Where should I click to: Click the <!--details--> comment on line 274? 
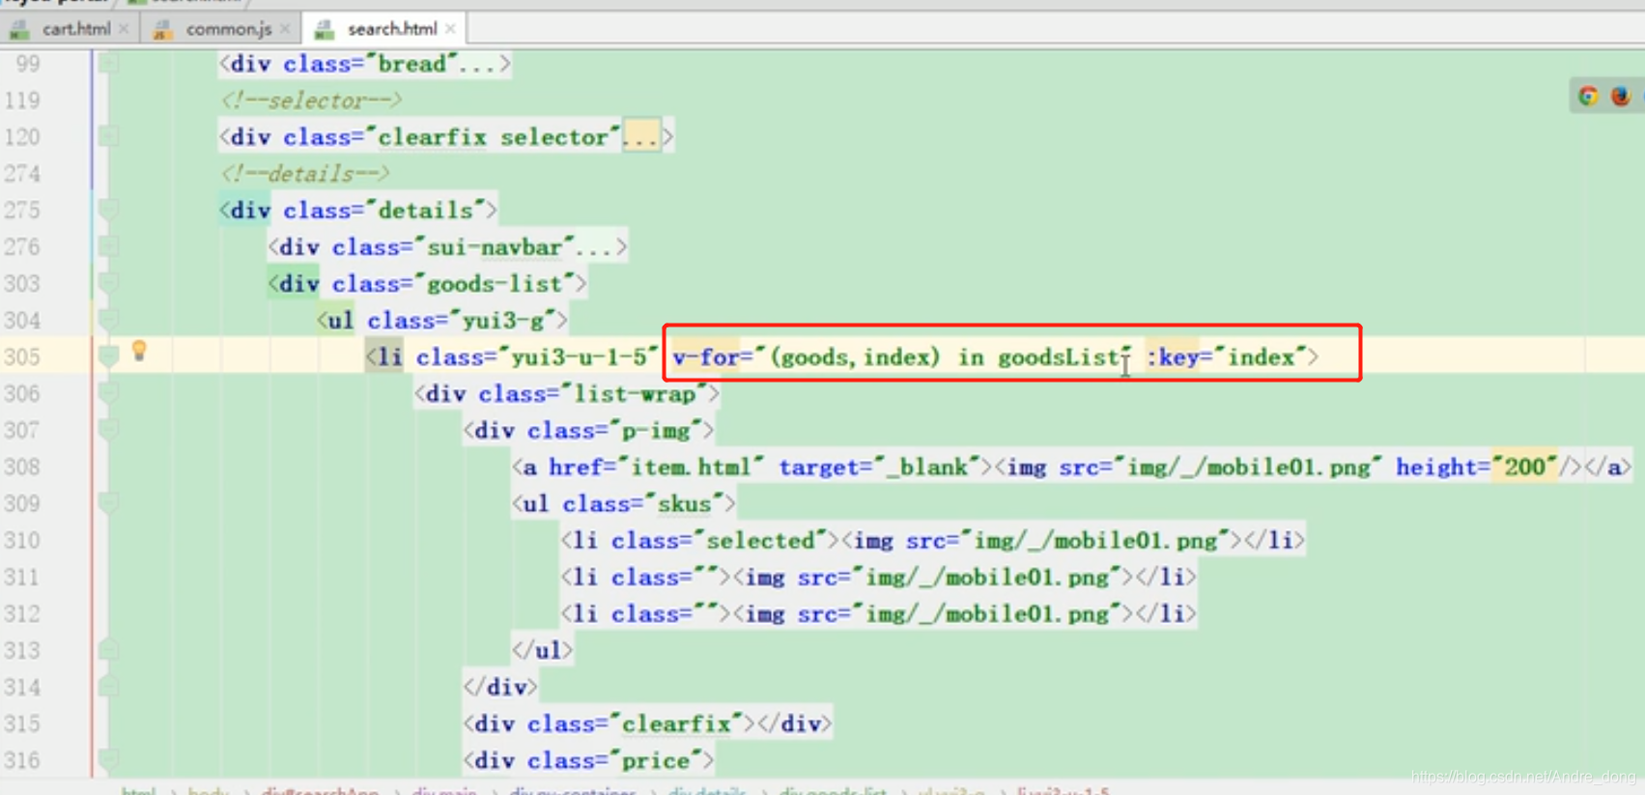305,174
